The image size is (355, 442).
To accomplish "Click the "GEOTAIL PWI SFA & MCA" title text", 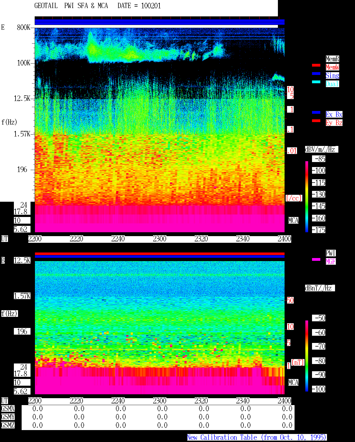I will click(x=71, y=6).
